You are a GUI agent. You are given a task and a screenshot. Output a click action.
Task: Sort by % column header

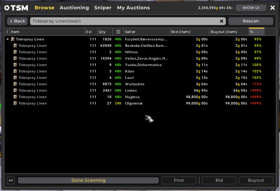[x=257, y=32]
